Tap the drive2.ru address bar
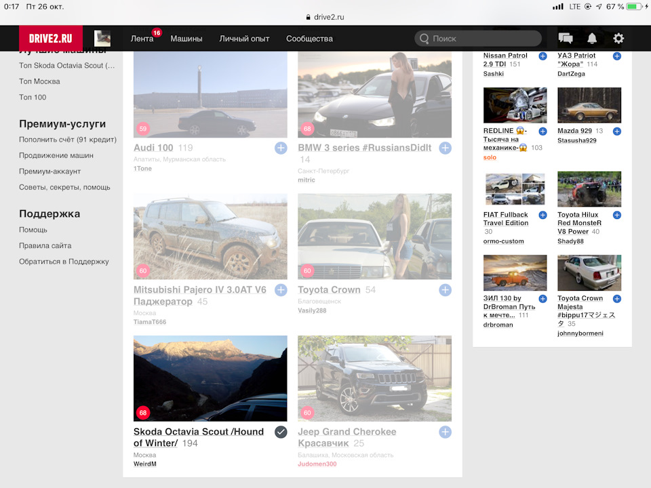This screenshot has height=488, width=651. [x=325, y=17]
